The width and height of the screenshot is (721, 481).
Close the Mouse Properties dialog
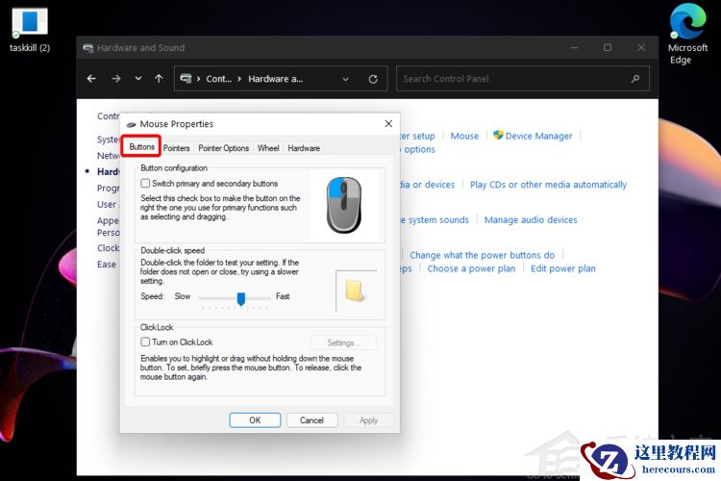(388, 124)
